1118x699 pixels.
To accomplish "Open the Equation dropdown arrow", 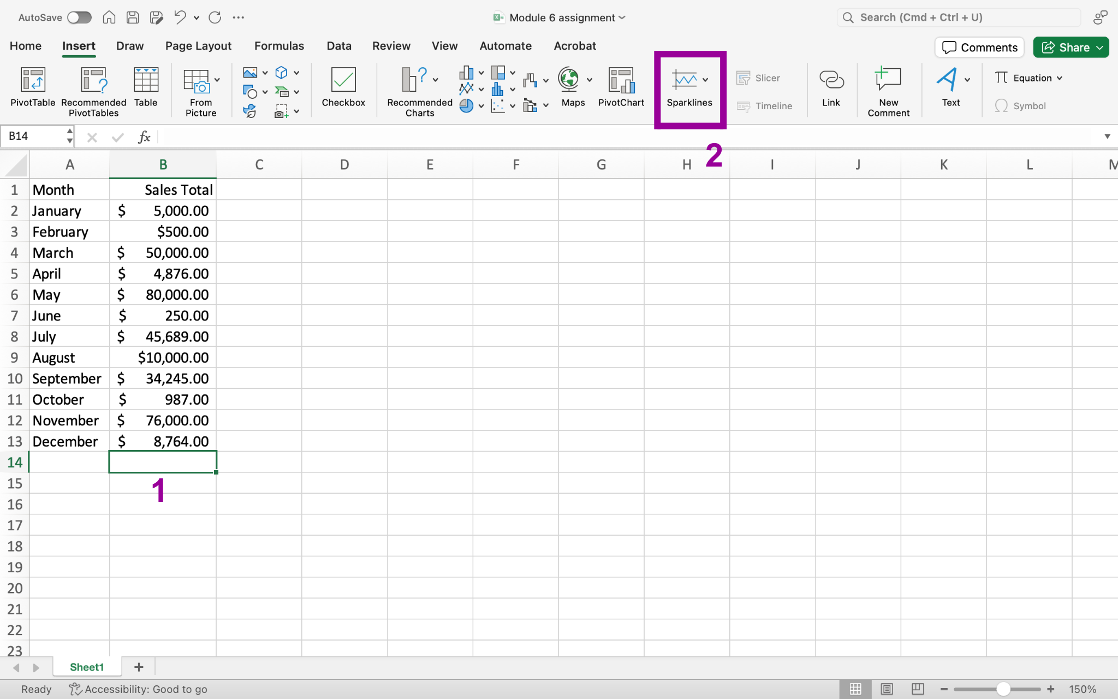I will [1060, 78].
